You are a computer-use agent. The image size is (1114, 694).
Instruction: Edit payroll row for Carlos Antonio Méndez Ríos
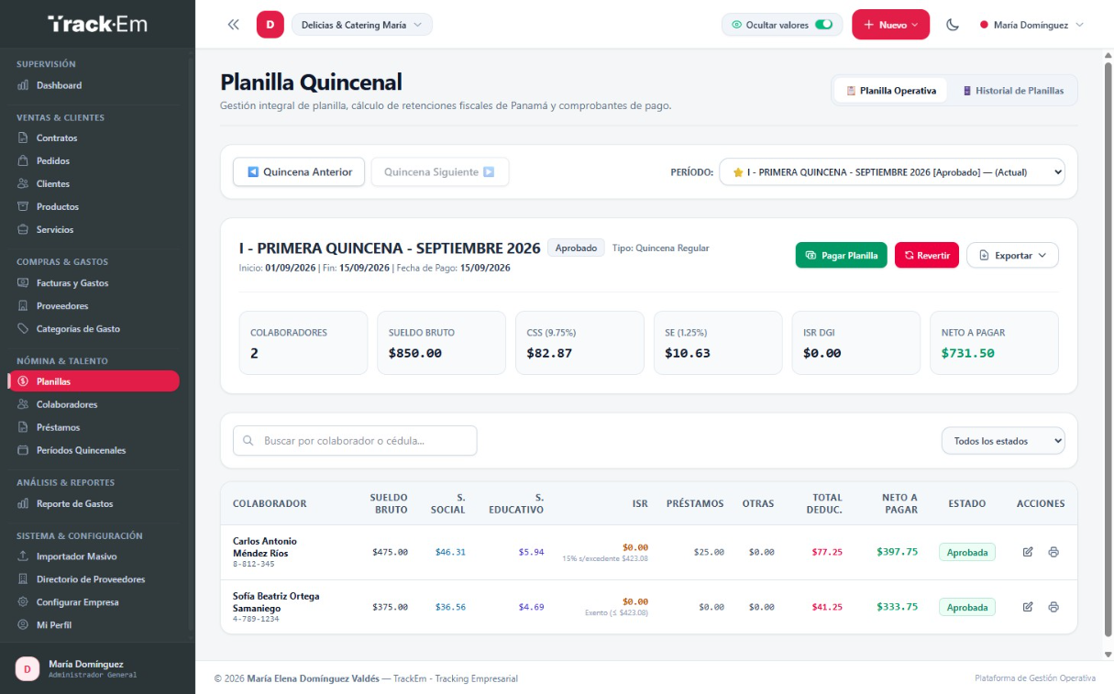(1028, 552)
